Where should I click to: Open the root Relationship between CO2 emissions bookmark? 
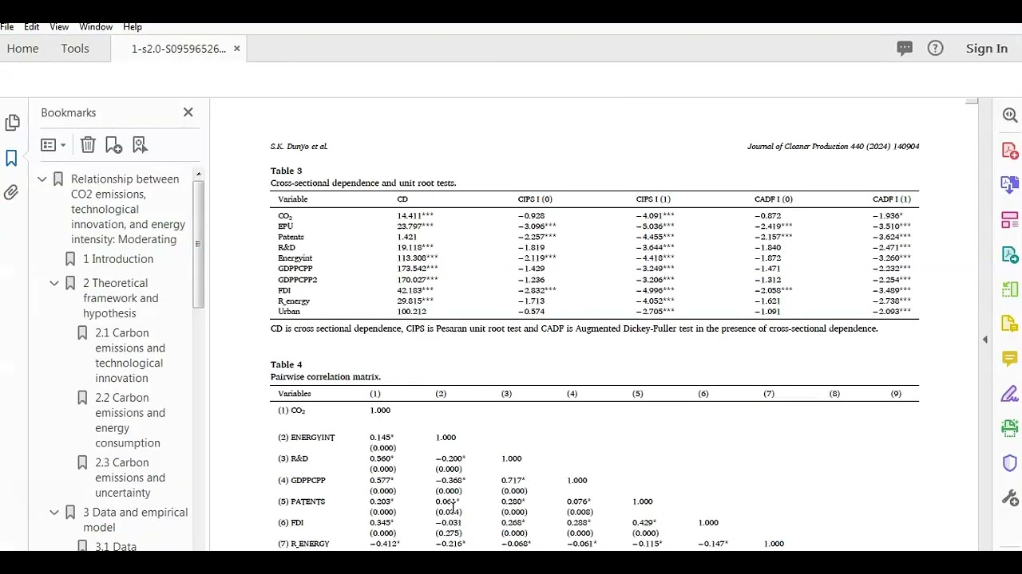(x=128, y=209)
